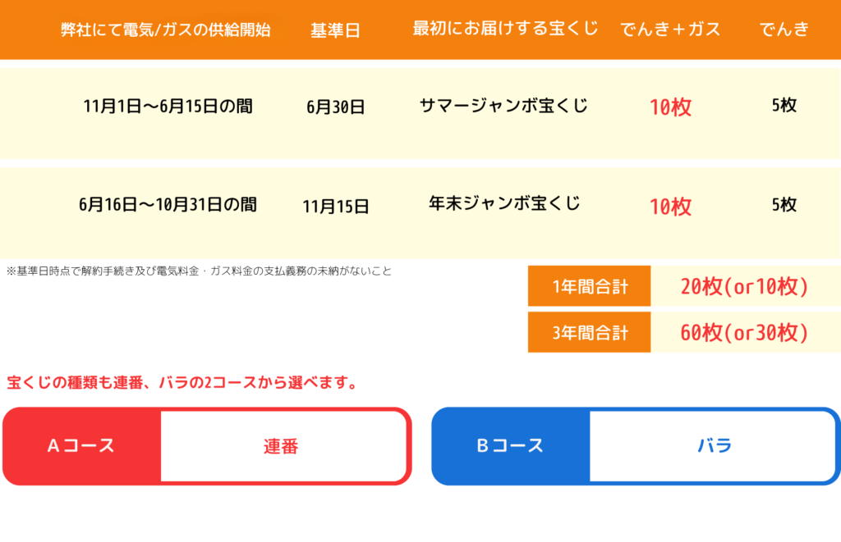Select the 6月30日 date cell

tap(336, 107)
